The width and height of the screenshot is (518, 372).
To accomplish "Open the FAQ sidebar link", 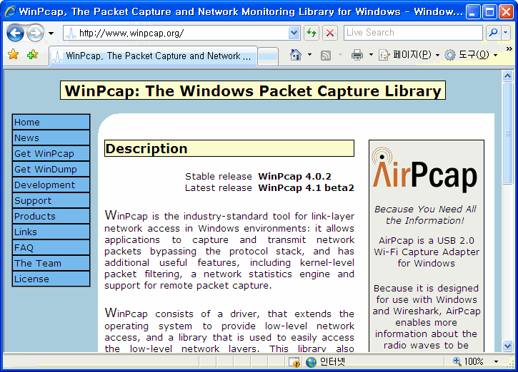I will (x=51, y=247).
